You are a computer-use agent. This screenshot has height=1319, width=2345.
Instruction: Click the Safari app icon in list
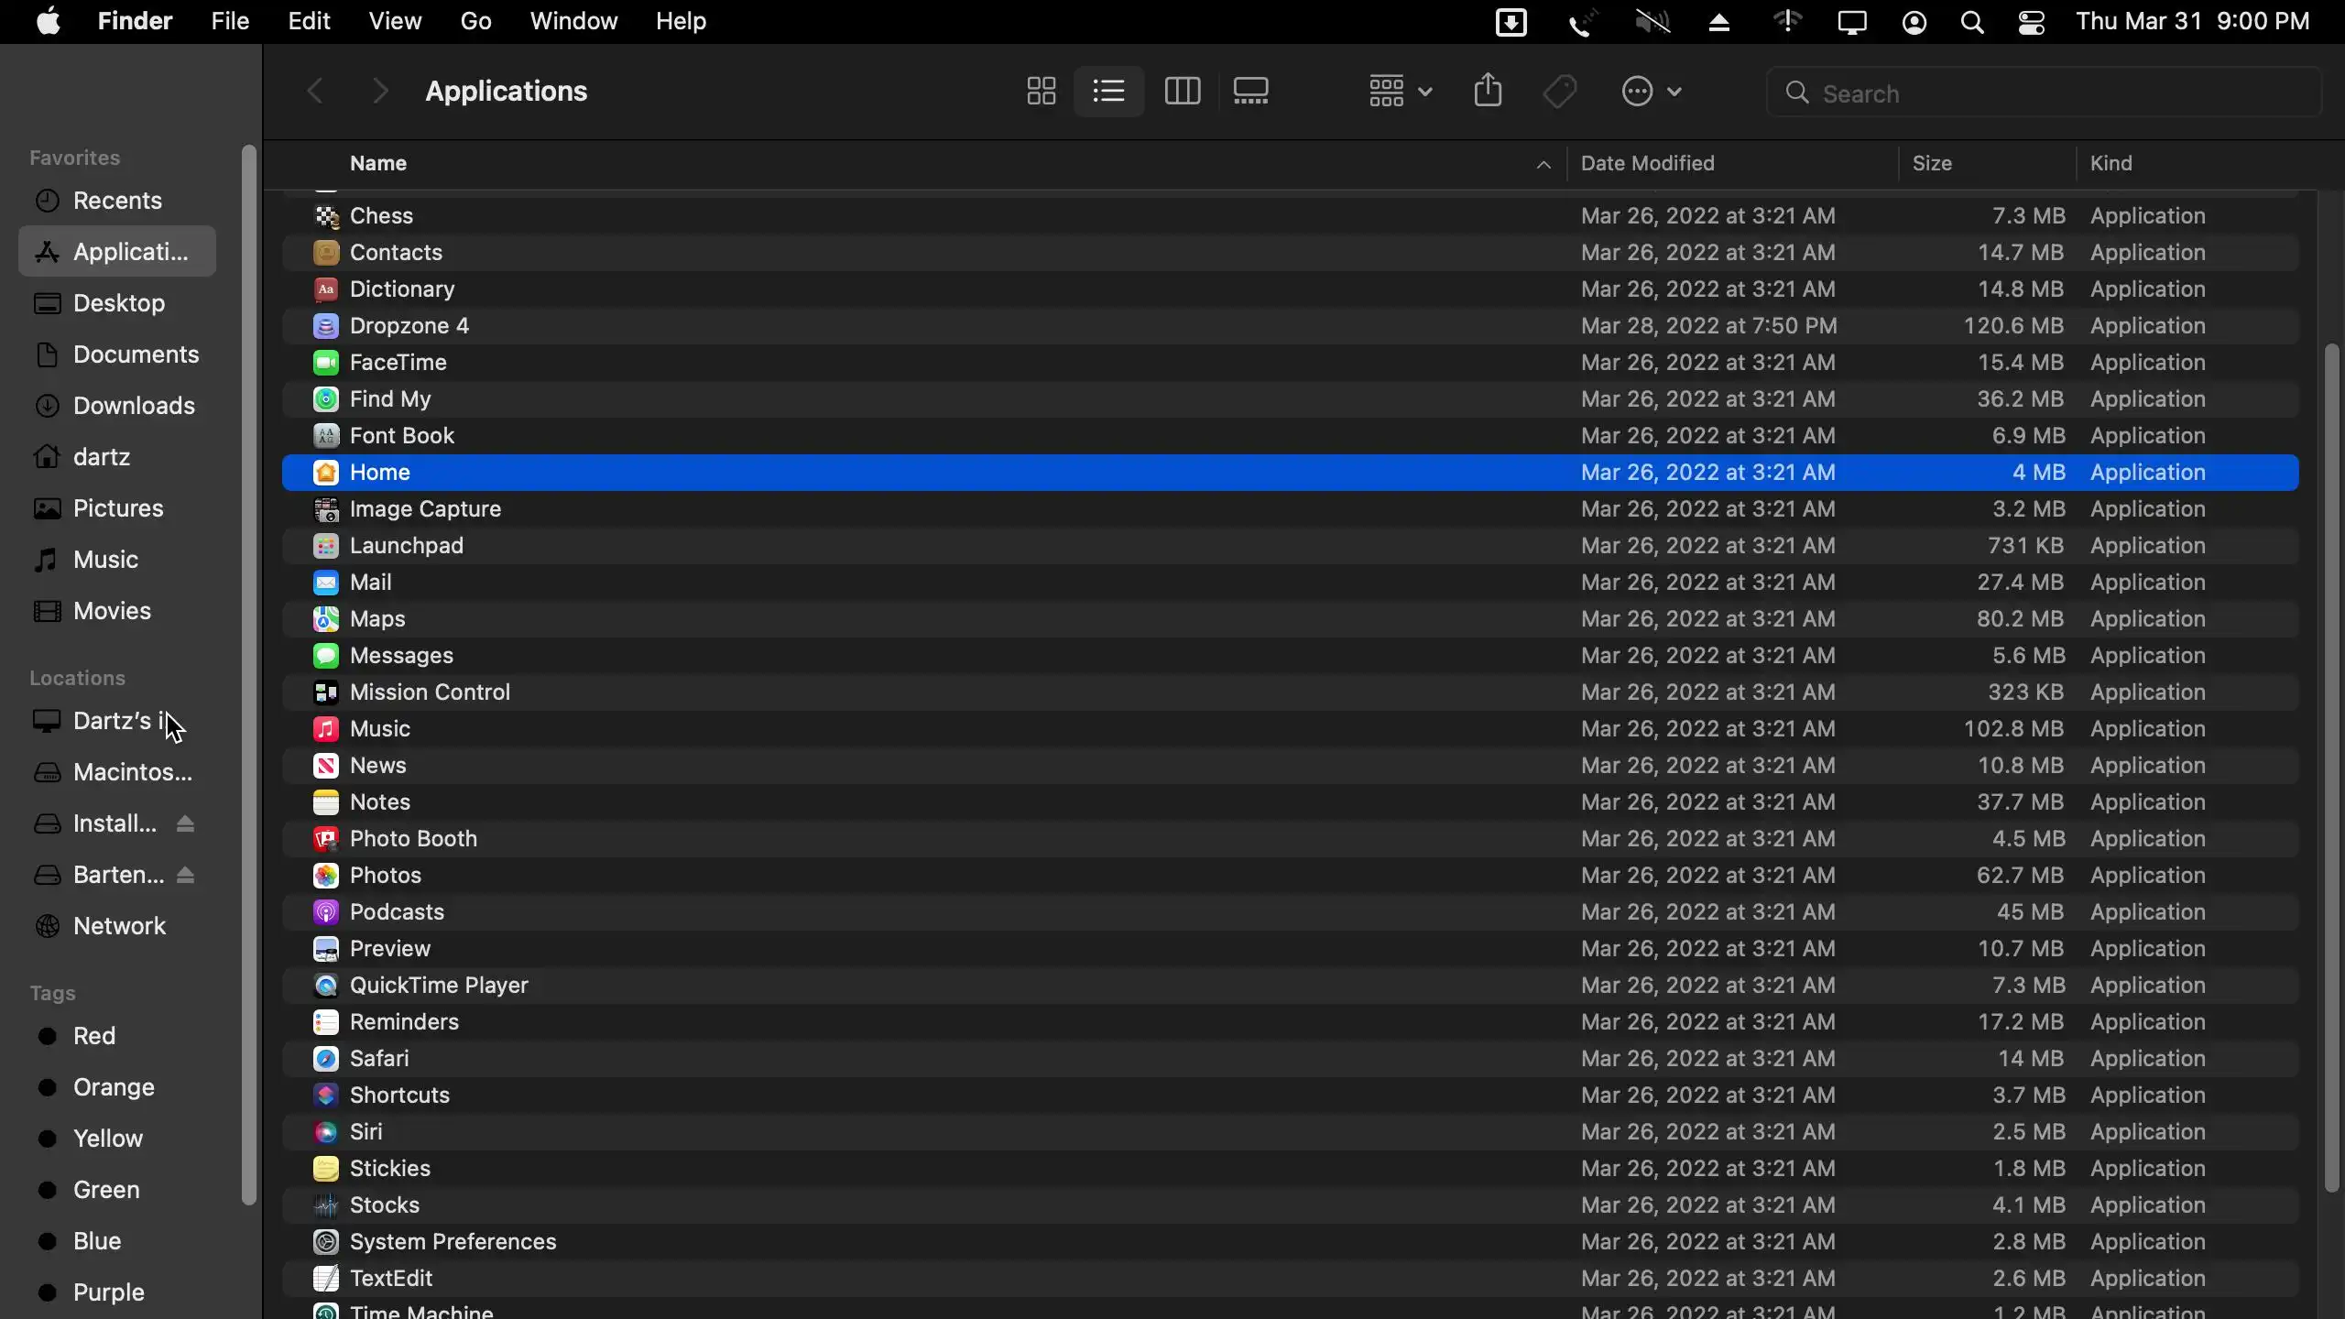(x=325, y=1059)
